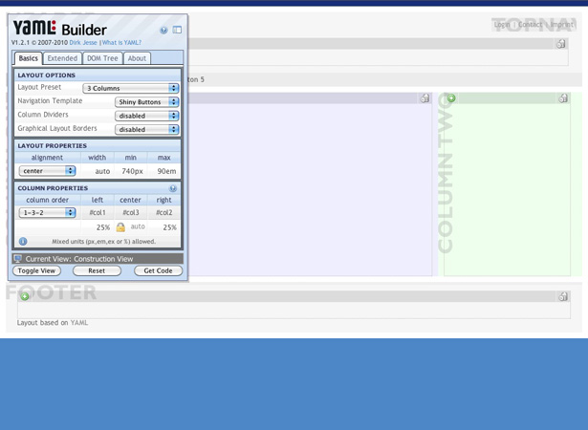The image size is (588, 430).
Task: Add content with green plus in Column Two
Action: point(451,98)
